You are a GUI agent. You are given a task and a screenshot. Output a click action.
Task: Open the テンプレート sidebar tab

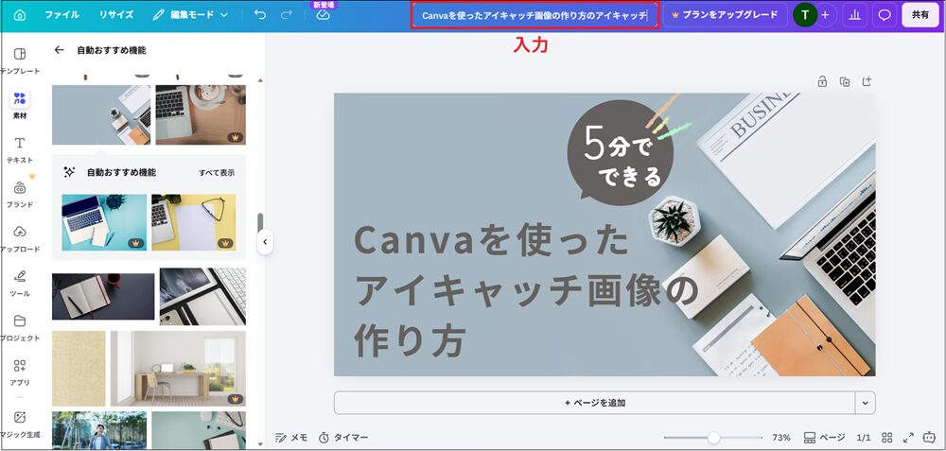click(x=20, y=61)
